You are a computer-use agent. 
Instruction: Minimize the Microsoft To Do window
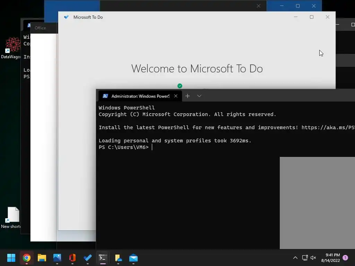click(x=296, y=17)
